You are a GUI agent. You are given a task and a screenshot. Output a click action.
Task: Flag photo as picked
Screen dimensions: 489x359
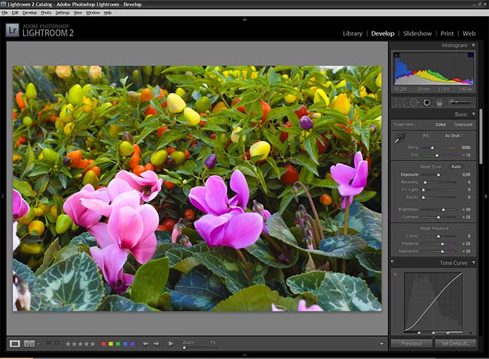48,344
